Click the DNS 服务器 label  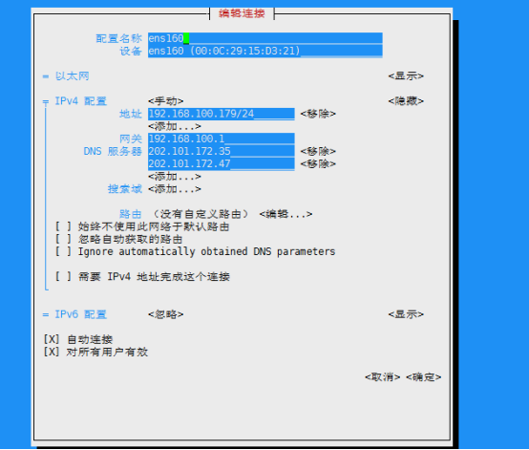113,151
